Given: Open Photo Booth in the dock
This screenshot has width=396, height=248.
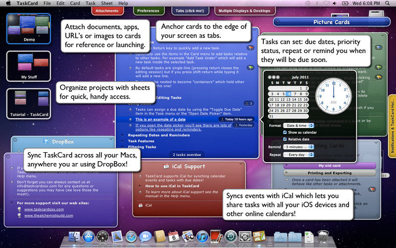Looking at the screenshot, I should pyautogui.click(x=216, y=237).
